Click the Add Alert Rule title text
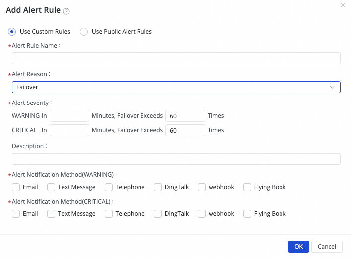 tap(33, 10)
